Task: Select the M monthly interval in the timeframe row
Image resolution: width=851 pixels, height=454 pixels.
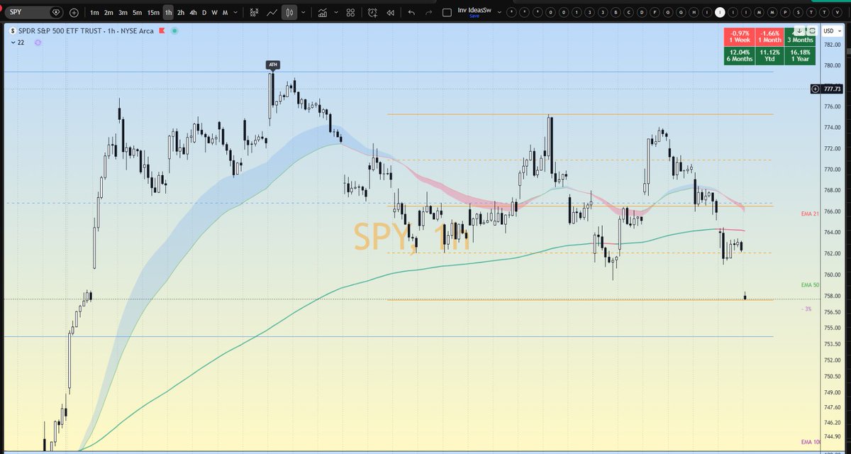Action: click(225, 13)
